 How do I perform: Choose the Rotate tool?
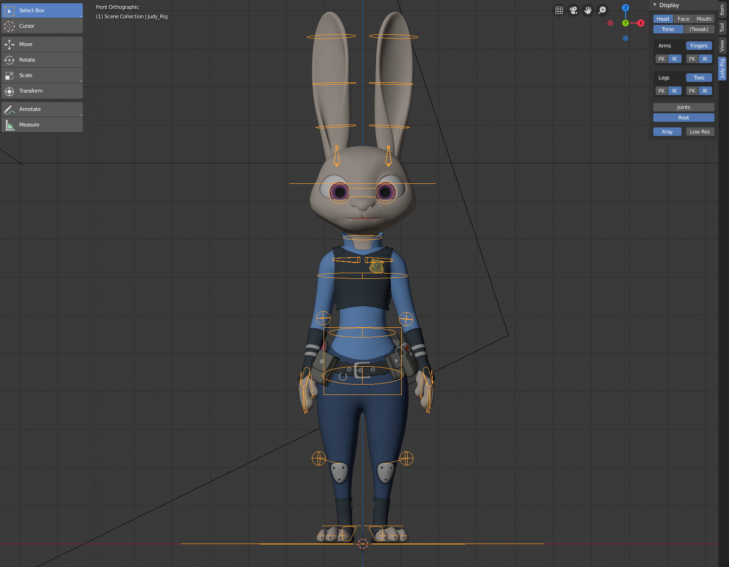click(x=42, y=60)
